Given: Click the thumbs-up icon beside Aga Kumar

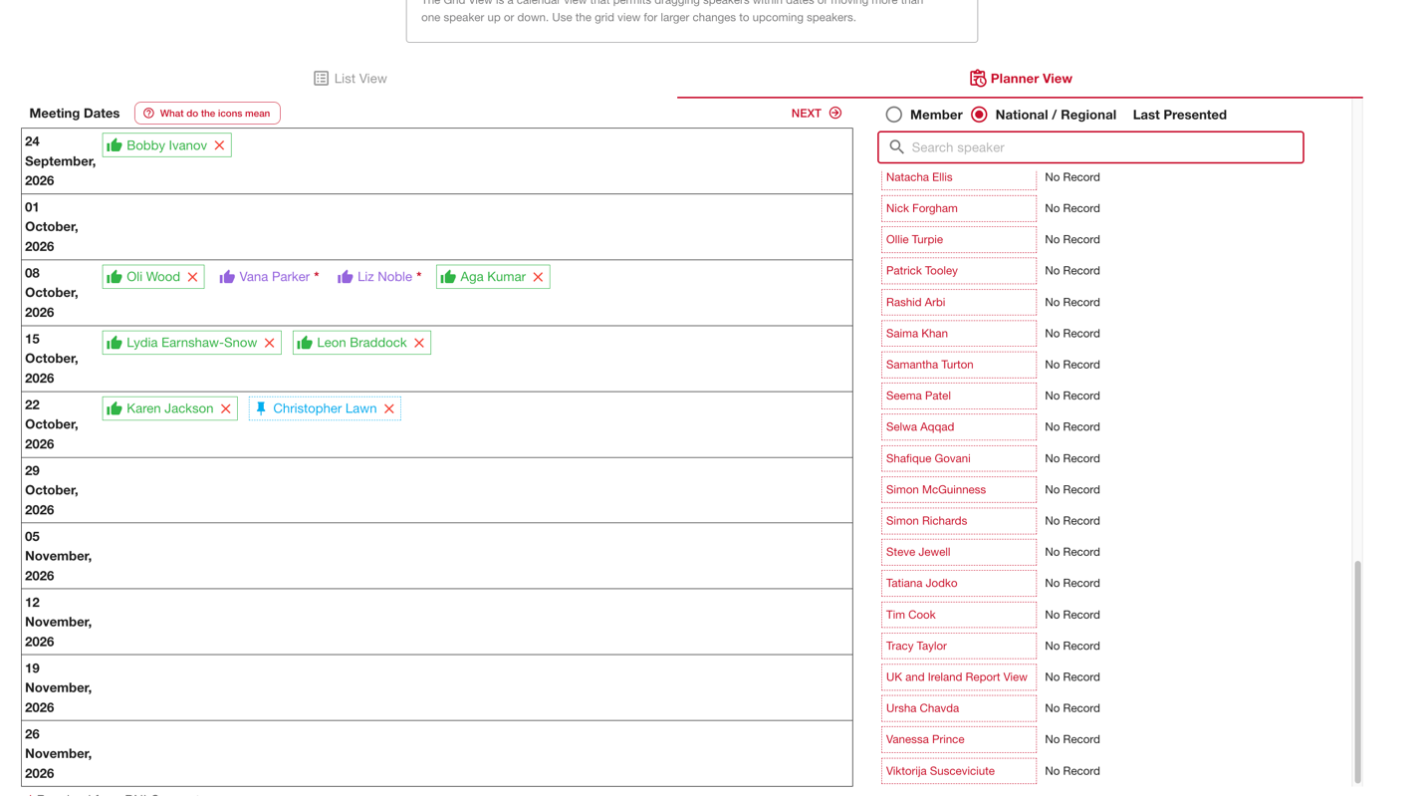Looking at the screenshot, I should tap(448, 277).
